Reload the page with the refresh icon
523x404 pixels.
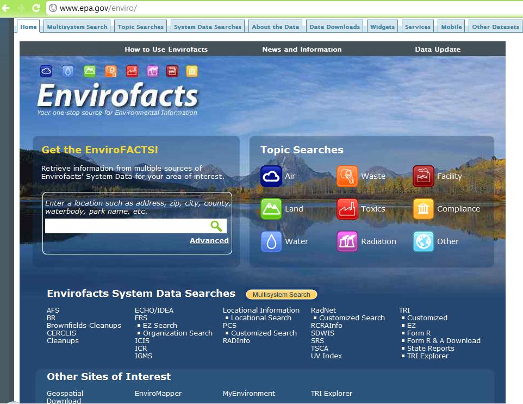(x=36, y=8)
